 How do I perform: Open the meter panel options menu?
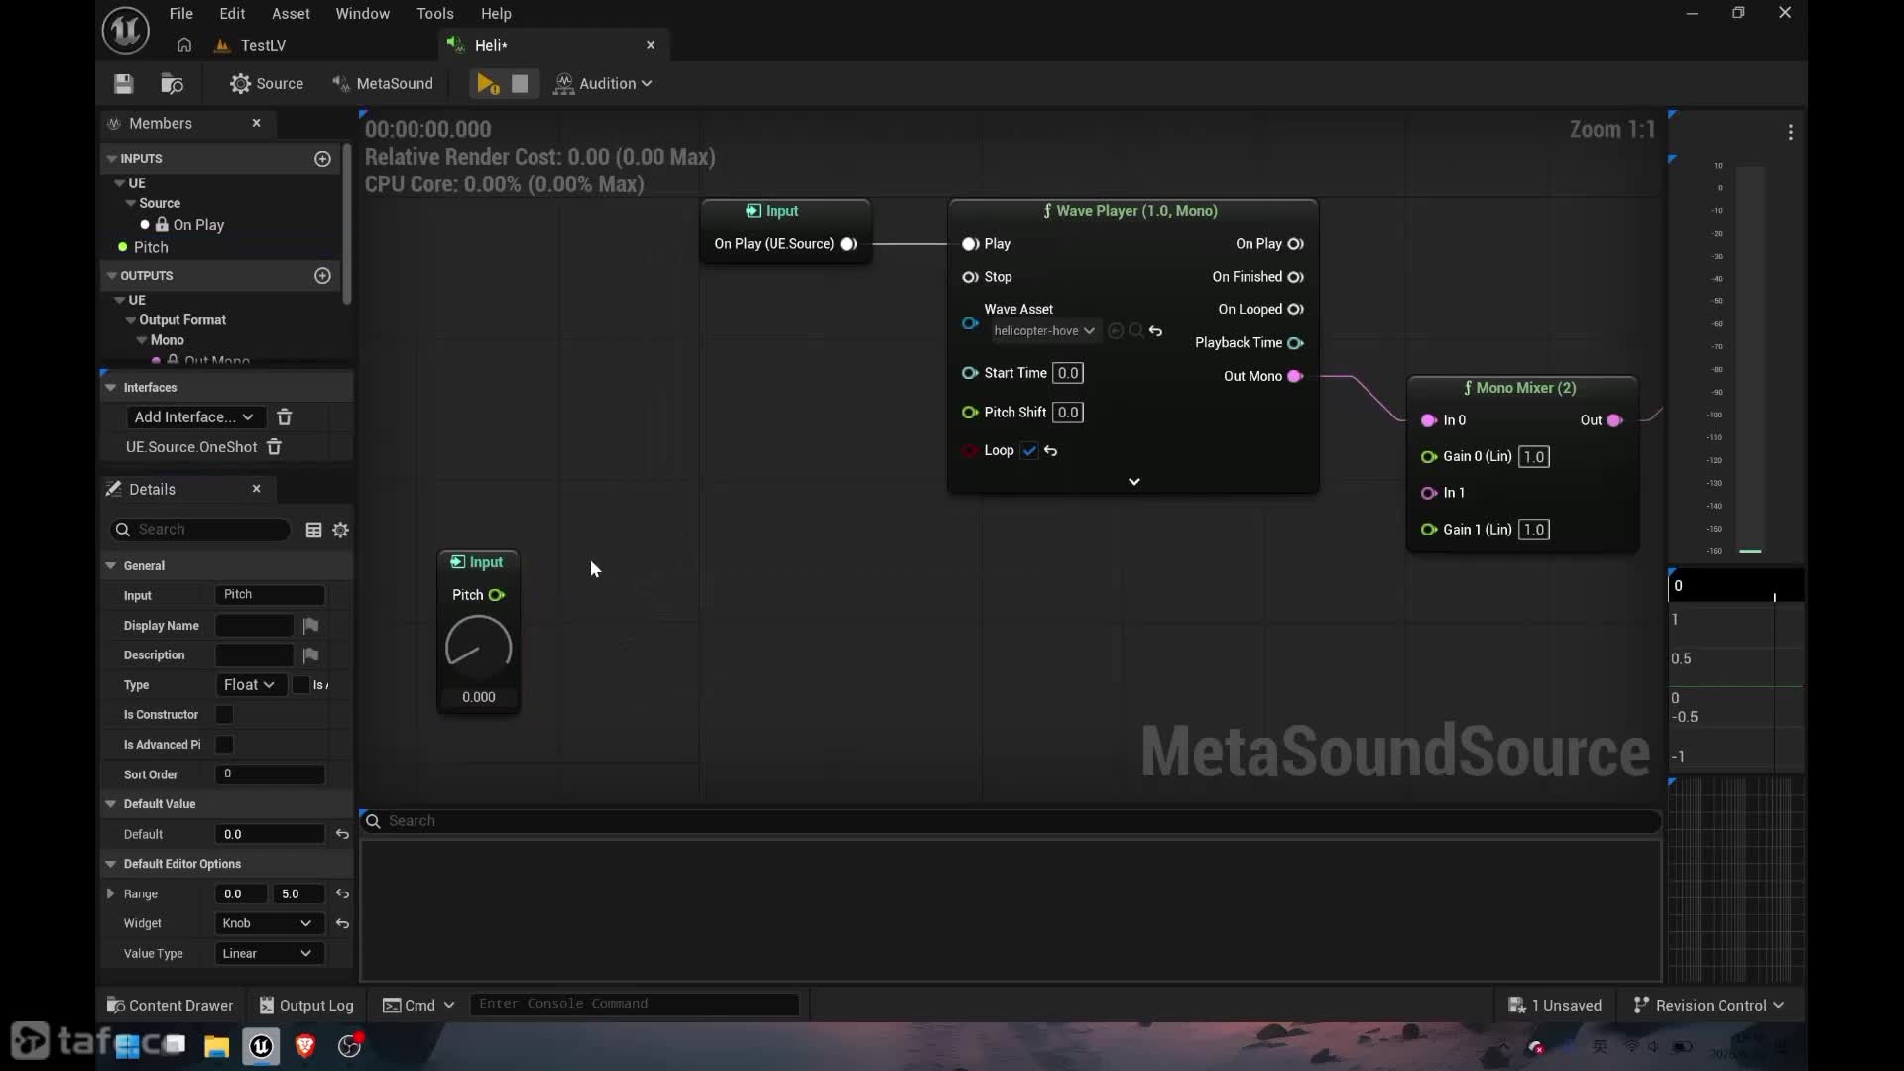coord(1791,132)
